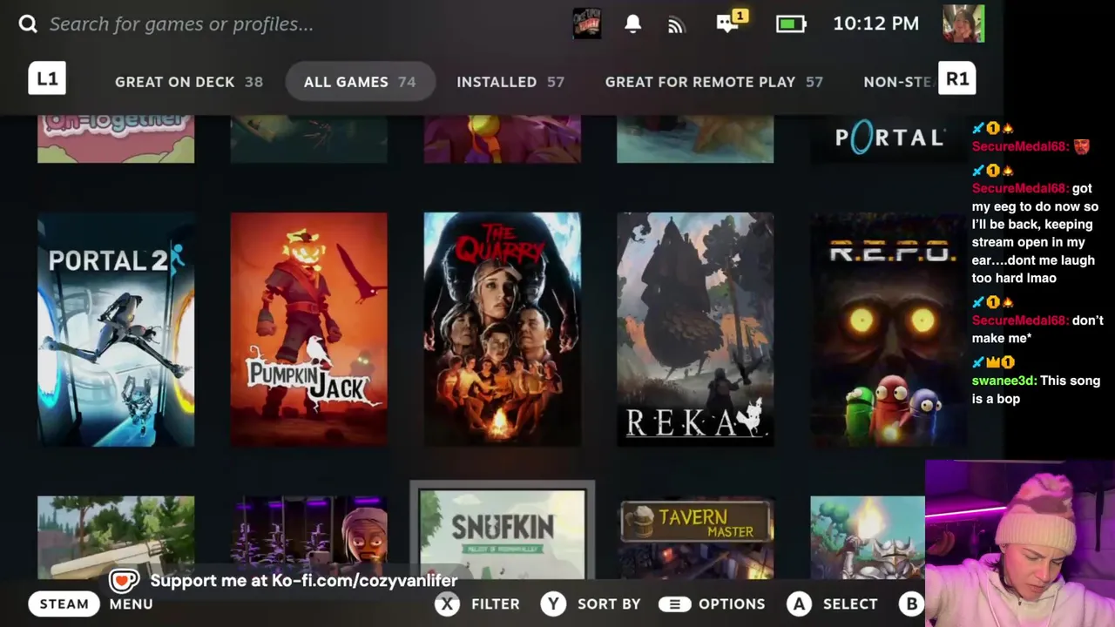Select the Tavern Master game tile
Image resolution: width=1115 pixels, height=627 pixels.
point(695,538)
